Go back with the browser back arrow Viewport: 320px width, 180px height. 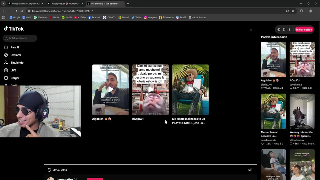pyautogui.click(x=3, y=11)
